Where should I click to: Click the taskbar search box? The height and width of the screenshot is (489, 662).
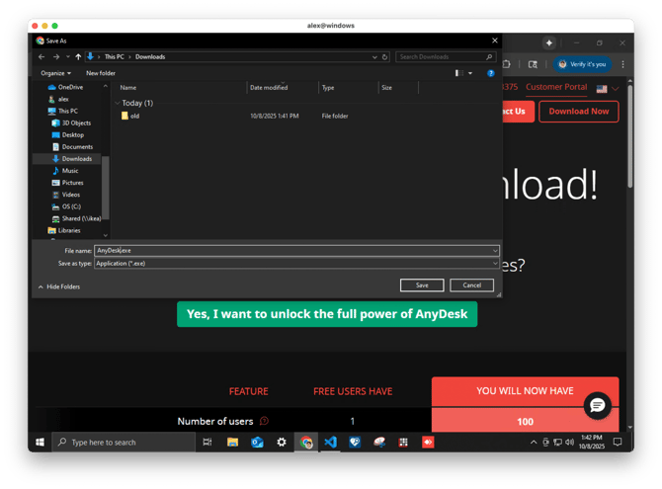[124, 443]
